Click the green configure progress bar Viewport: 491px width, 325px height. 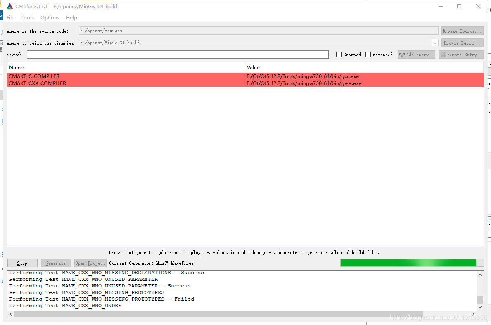pyautogui.click(x=412, y=263)
